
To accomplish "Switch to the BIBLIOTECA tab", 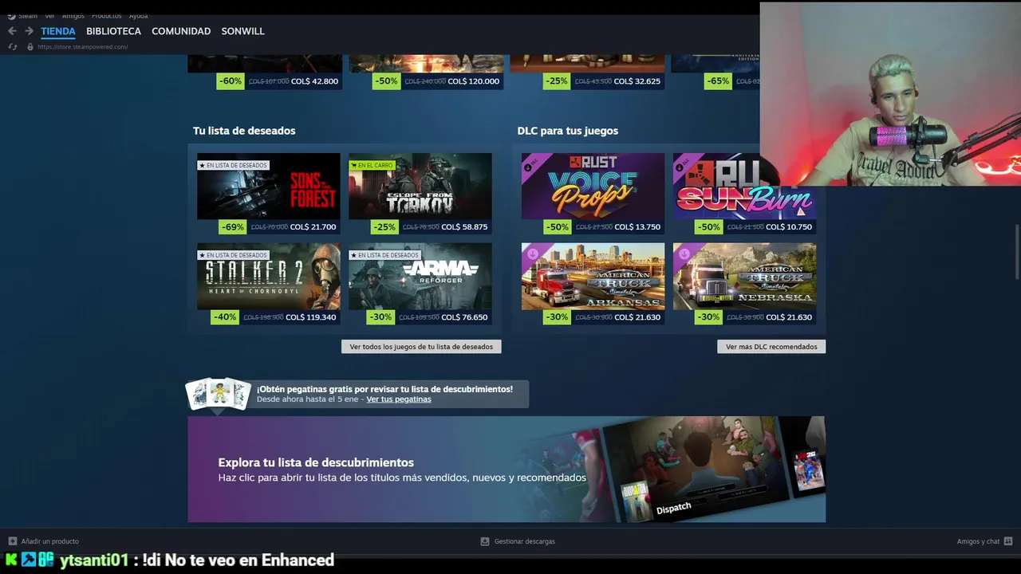I will (x=113, y=31).
